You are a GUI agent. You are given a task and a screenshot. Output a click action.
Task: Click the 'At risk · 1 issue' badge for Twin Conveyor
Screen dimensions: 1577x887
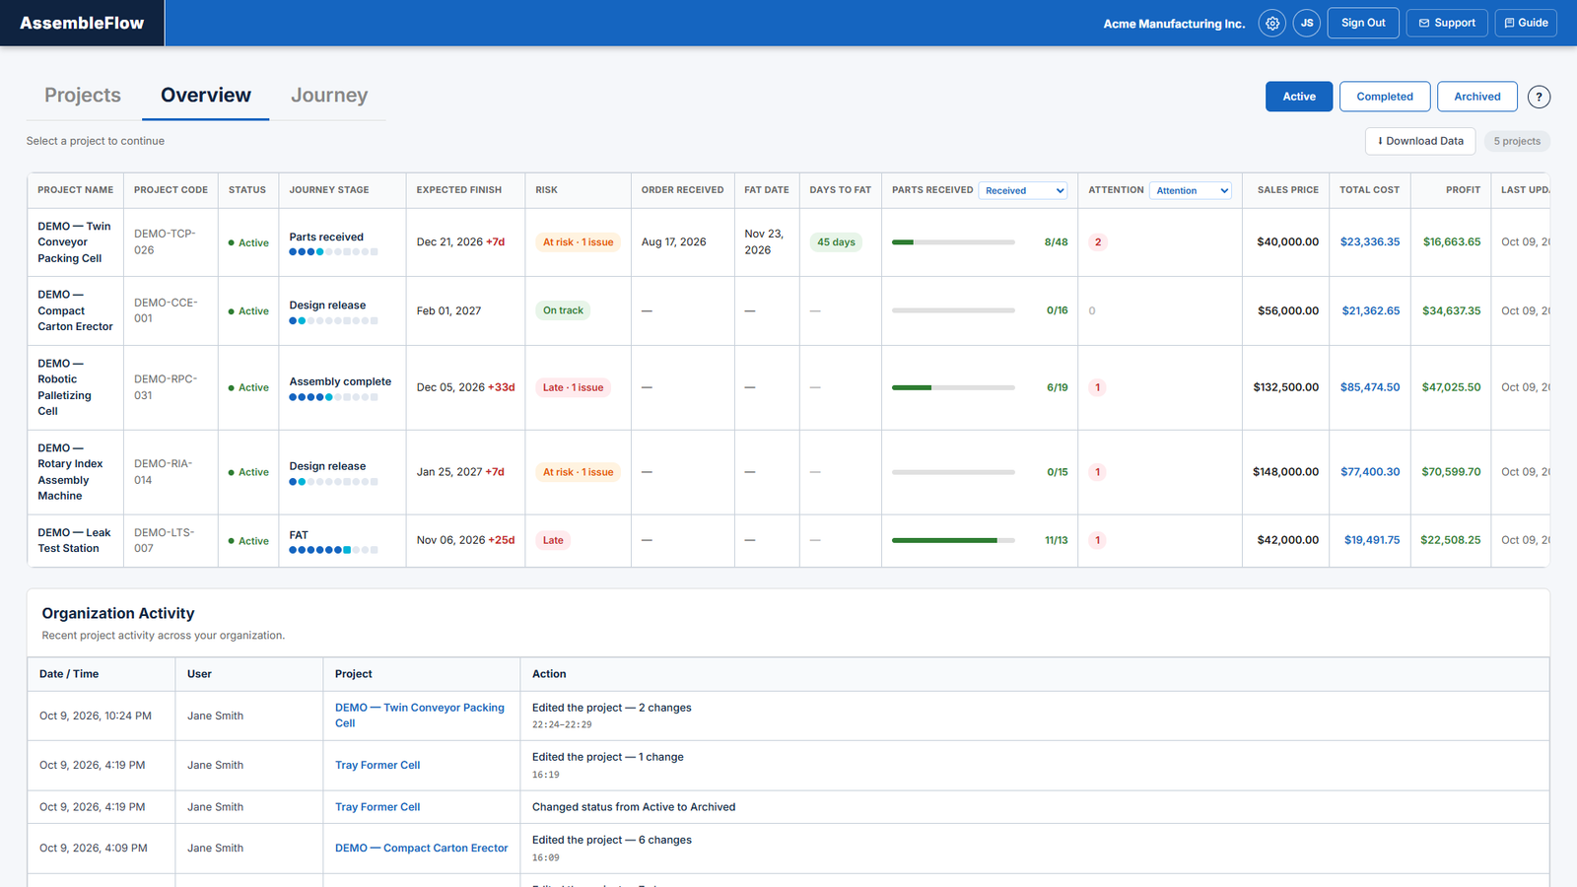(x=578, y=242)
